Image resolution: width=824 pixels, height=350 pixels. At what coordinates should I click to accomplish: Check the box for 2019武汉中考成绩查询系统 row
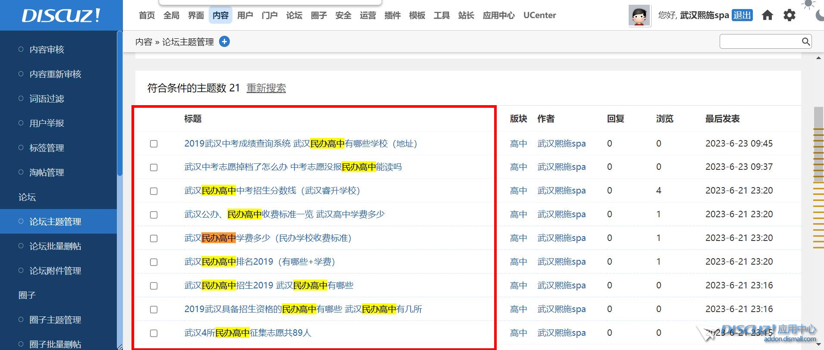coord(154,144)
